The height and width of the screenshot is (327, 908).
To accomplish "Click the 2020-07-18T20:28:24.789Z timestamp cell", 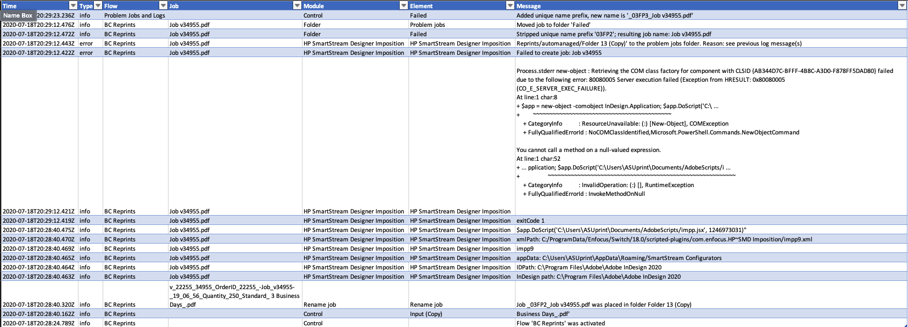I will pyautogui.click(x=38, y=323).
